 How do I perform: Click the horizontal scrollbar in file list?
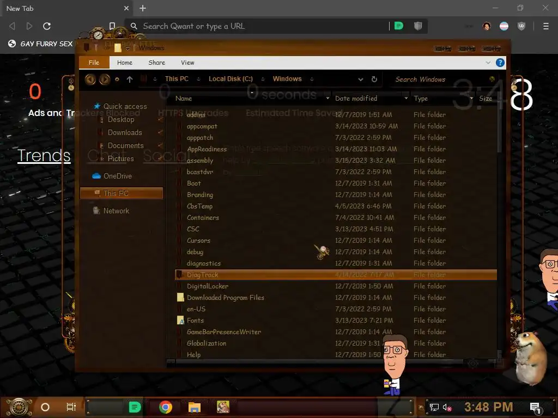pos(318,362)
